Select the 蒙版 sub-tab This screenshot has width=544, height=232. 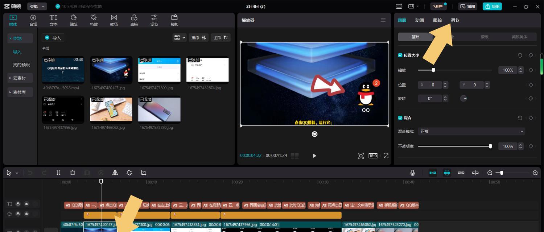pos(485,37)
